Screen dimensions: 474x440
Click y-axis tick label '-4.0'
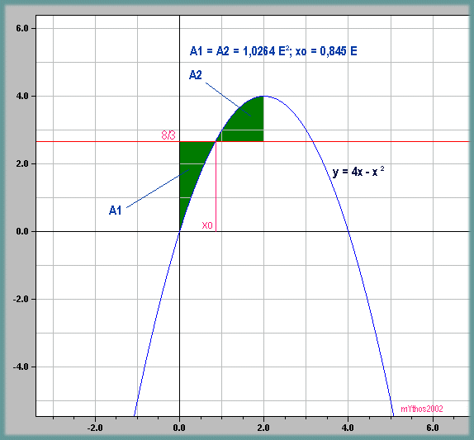tap(21, 367)
